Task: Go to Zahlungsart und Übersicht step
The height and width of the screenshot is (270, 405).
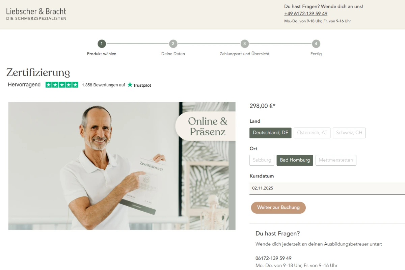Action: tap(245, 54)
